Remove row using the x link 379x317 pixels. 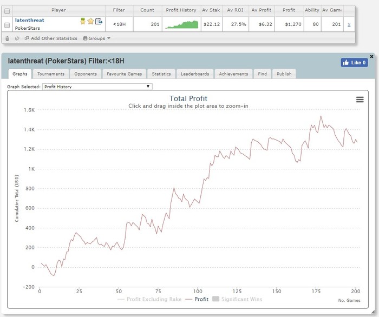349,25
